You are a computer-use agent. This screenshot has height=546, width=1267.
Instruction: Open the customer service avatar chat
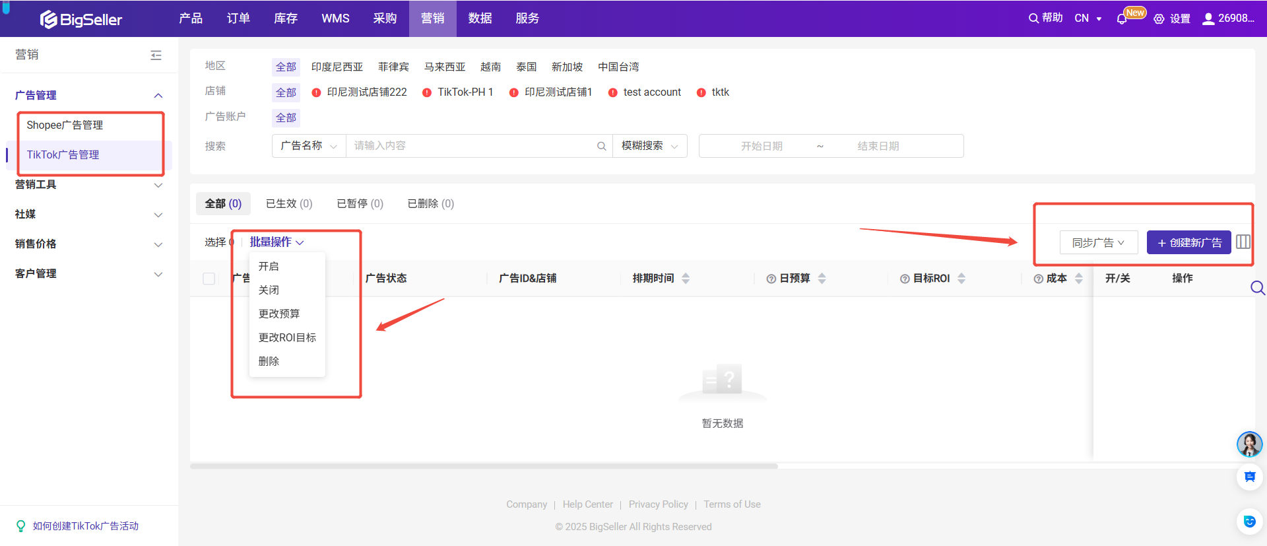(1249, 444)
